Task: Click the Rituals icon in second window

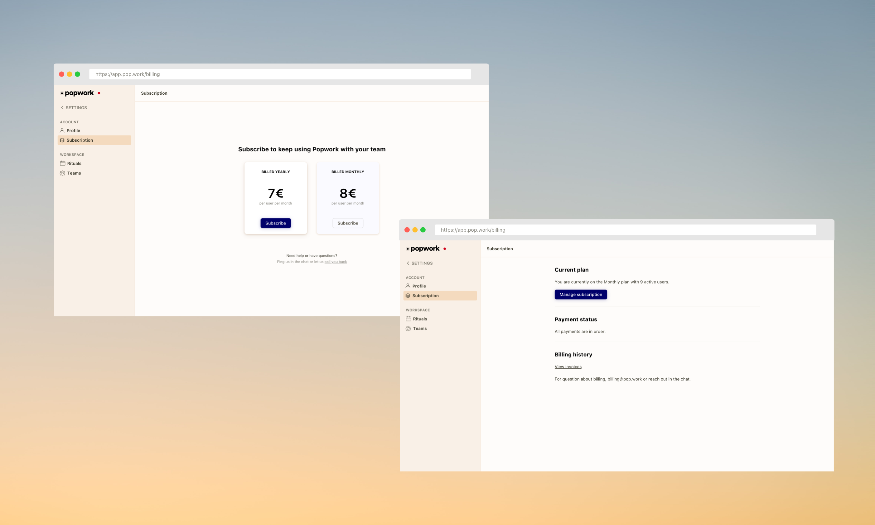Action: pyautogui.click(x=408, y=318)
